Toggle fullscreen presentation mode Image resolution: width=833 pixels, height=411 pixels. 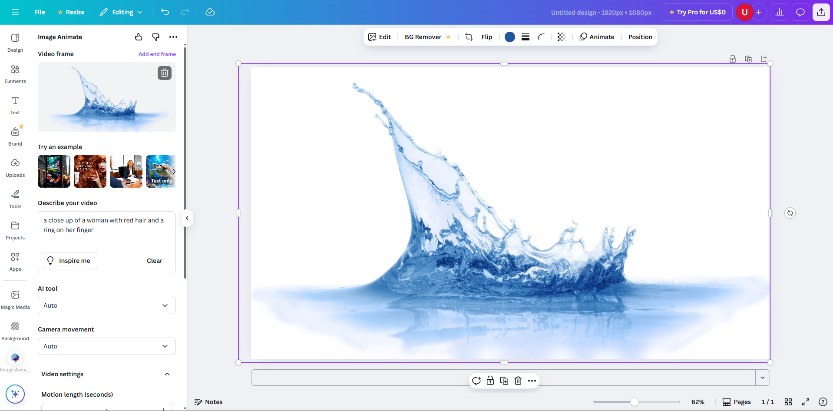click(x=806, y=402)
